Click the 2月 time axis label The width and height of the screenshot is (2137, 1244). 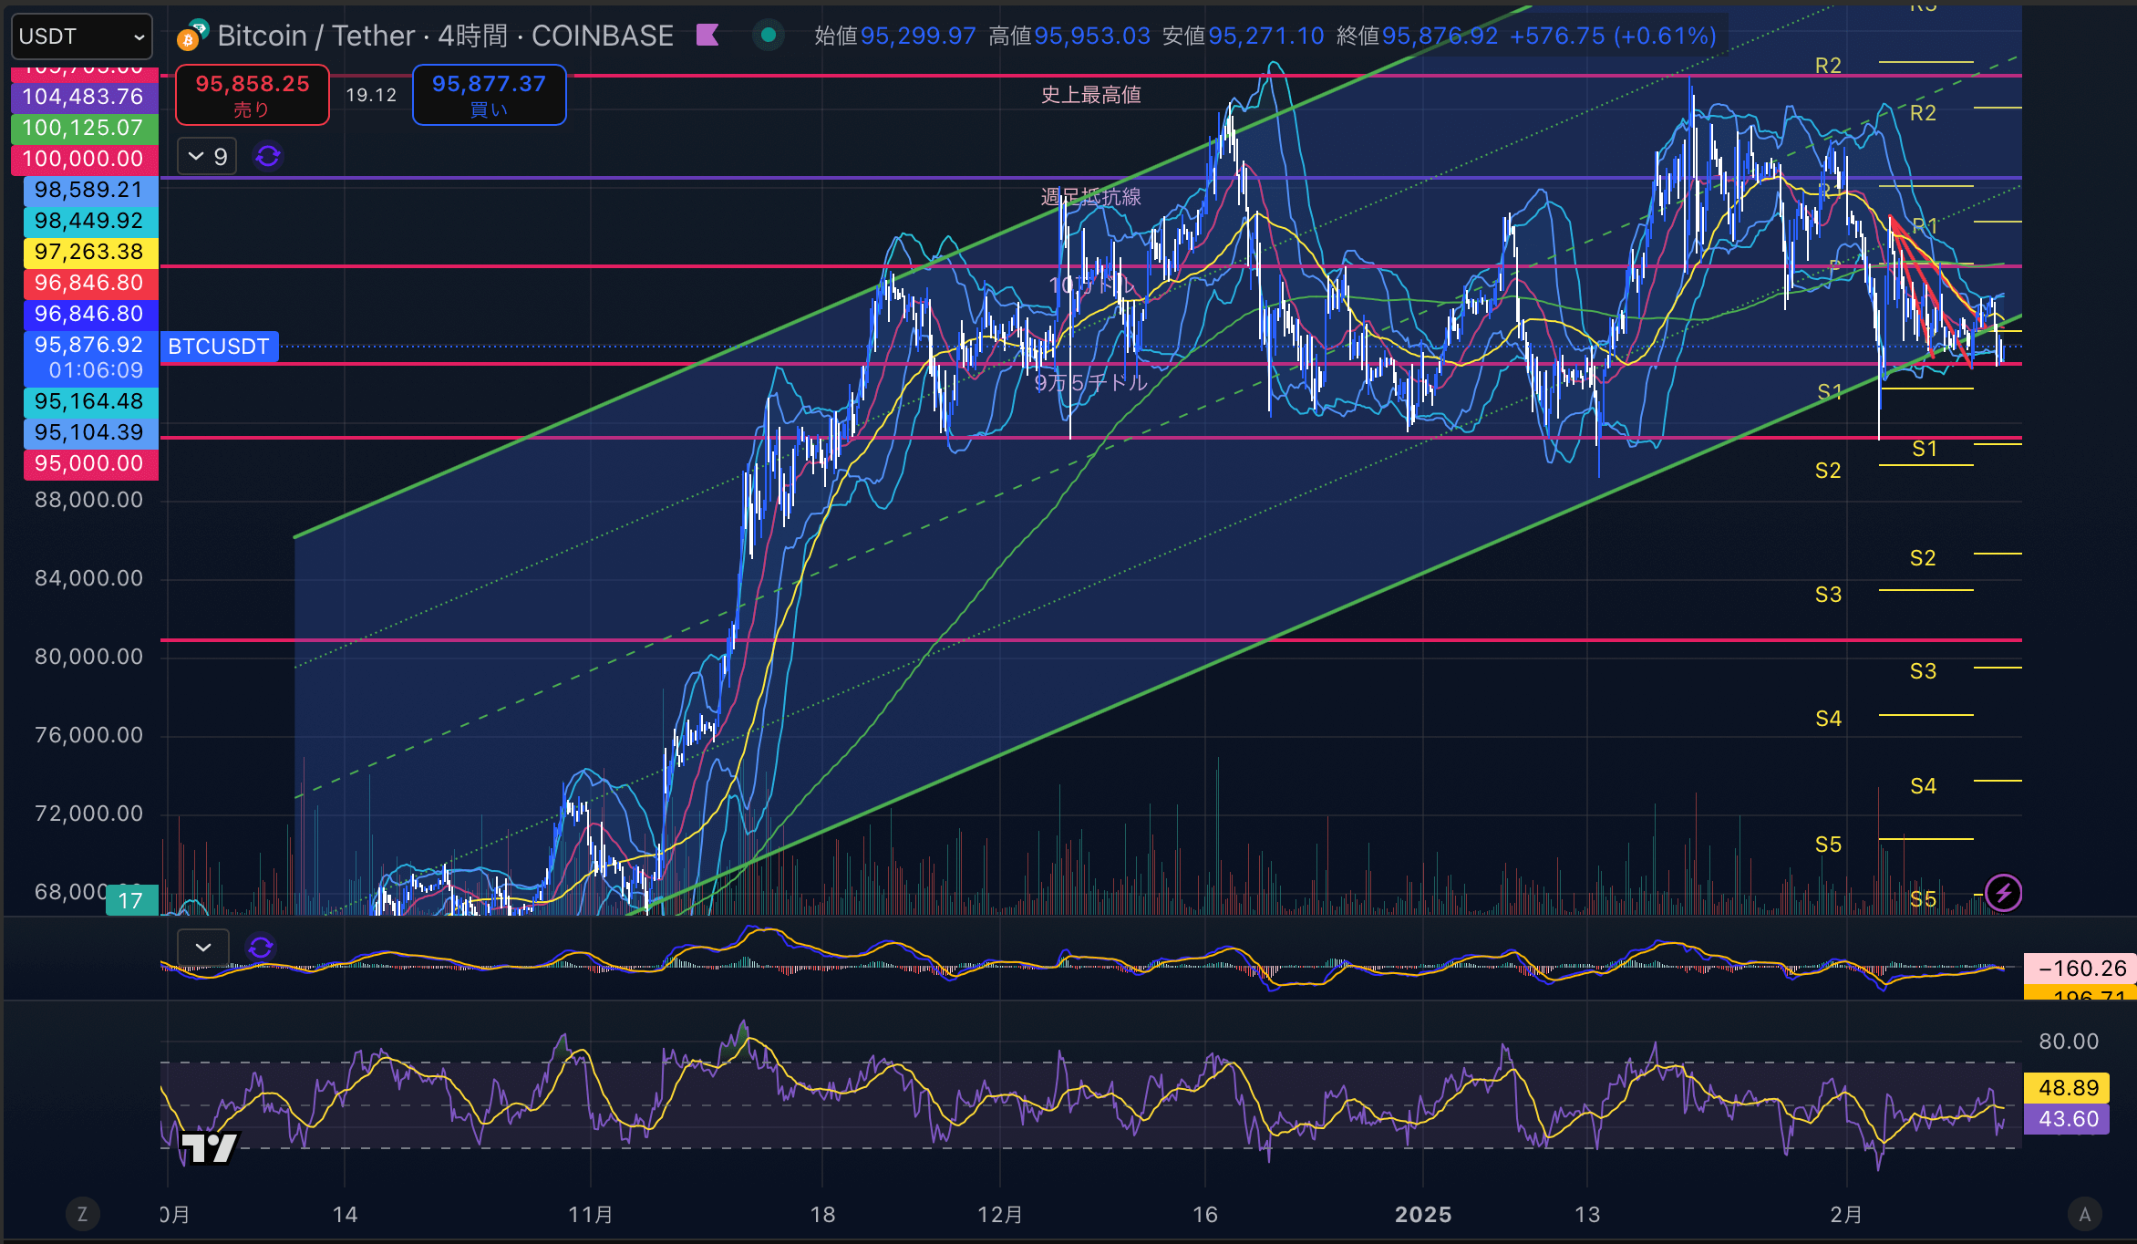point(1846,1215)
